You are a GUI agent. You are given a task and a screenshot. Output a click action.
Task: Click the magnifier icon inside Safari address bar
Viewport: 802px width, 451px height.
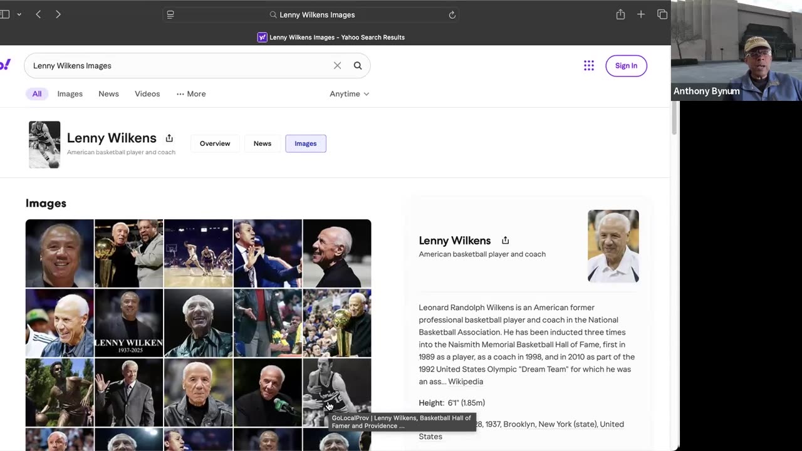(x=273, y=15)
